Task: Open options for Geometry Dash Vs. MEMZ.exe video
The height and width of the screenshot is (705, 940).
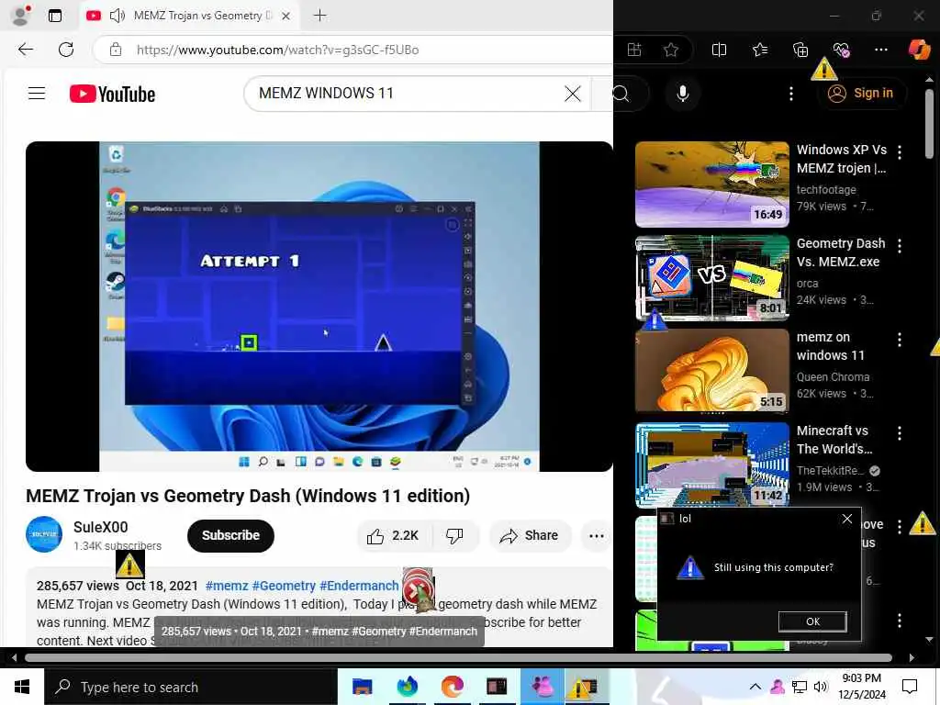Action: pyautogui.click(x=900, y=246)
